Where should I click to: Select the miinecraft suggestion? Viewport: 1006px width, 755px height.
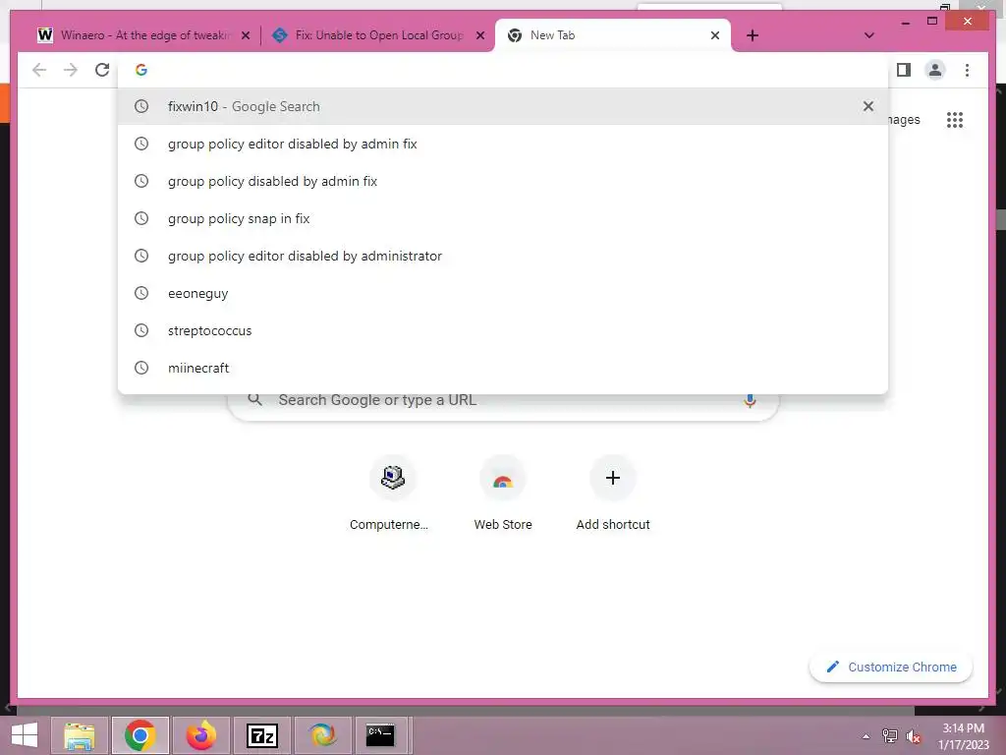[503, 368]
